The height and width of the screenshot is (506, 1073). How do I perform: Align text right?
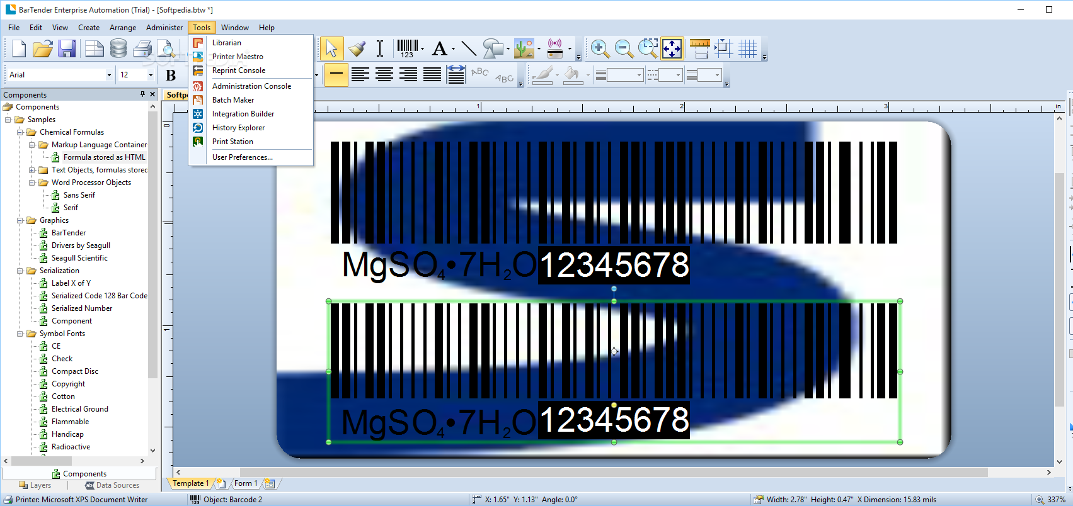point(408,75)
